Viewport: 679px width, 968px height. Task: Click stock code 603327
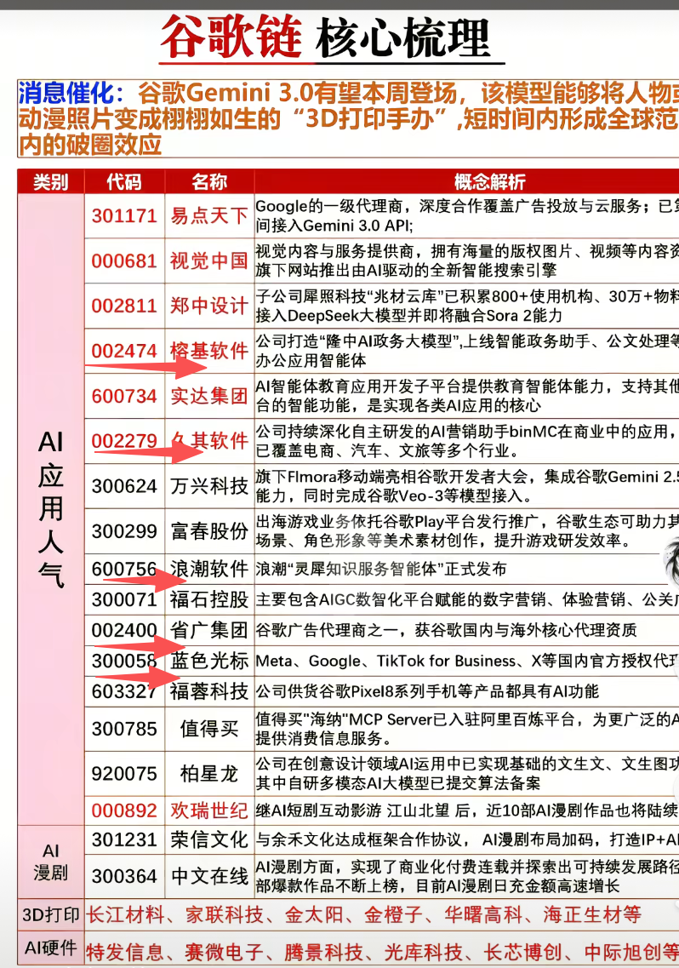coord(124,690)
